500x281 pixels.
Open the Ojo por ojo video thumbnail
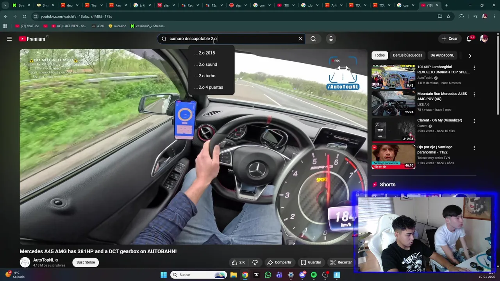point(393,157)
